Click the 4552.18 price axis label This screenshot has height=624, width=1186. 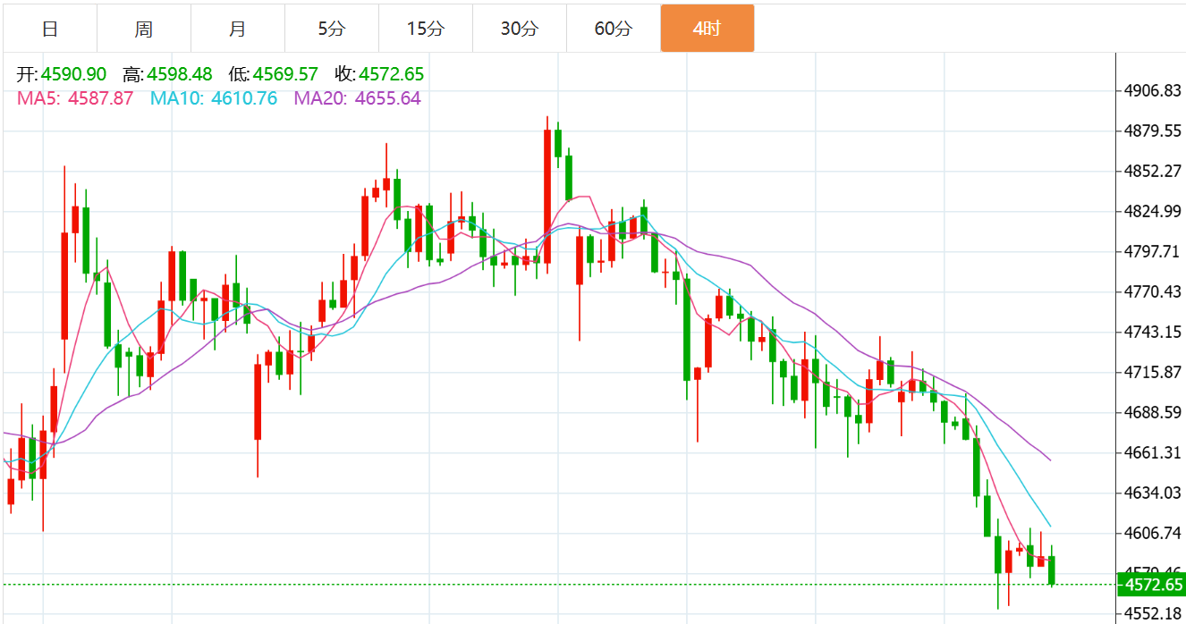[1153, 614]
